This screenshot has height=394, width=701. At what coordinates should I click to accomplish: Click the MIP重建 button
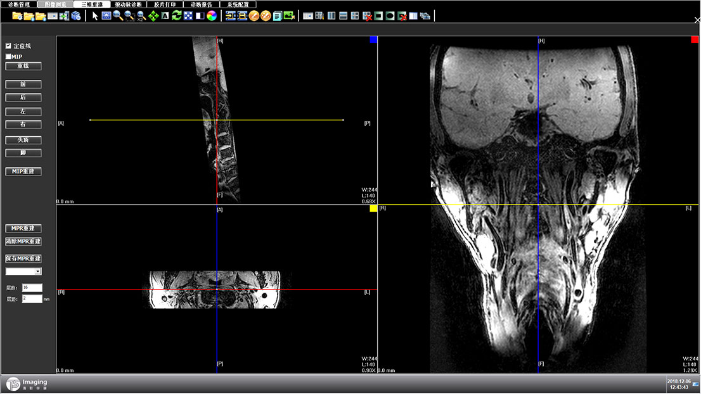coord(23,172)
